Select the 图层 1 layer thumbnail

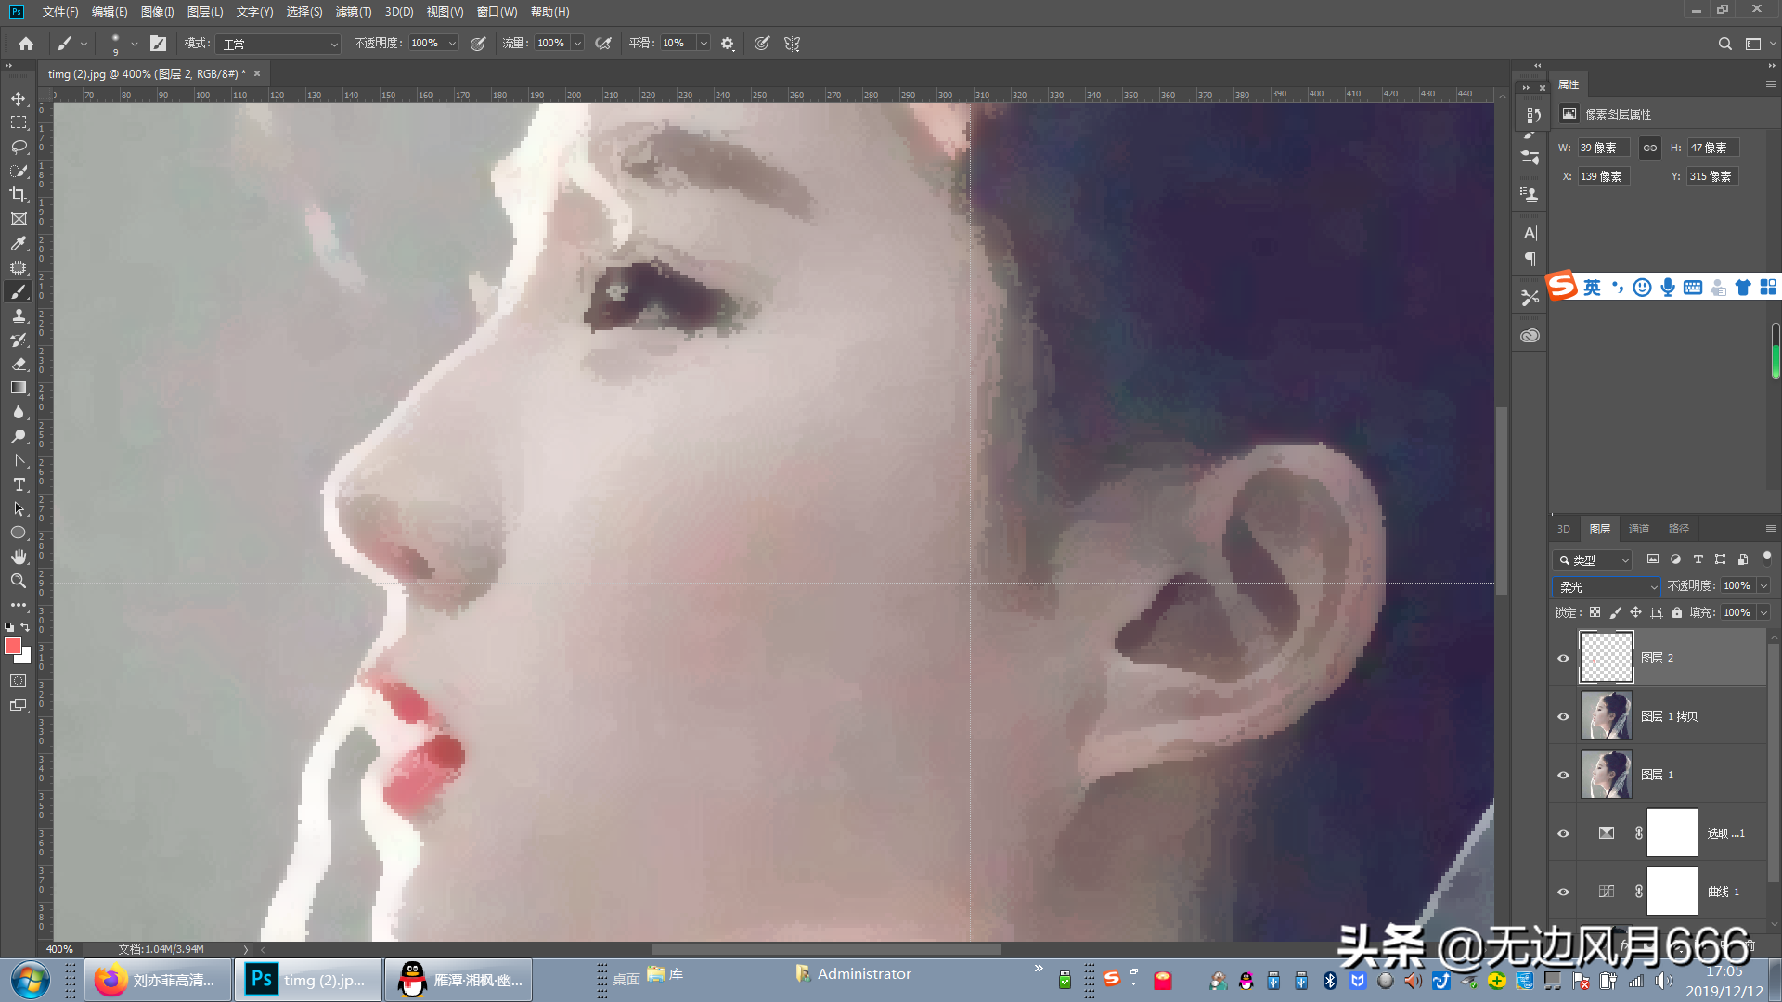pyautogui.click(x=1606, y=775)
